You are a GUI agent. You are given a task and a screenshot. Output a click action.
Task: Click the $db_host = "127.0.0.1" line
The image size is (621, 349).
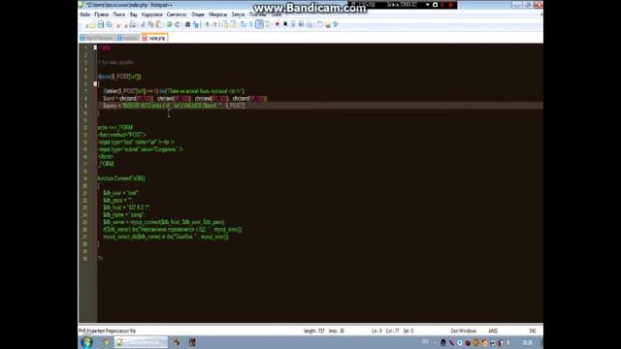[127, 207]
